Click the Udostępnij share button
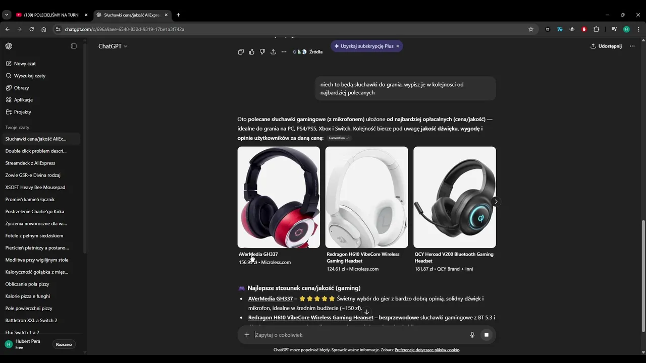 (606, 46)
